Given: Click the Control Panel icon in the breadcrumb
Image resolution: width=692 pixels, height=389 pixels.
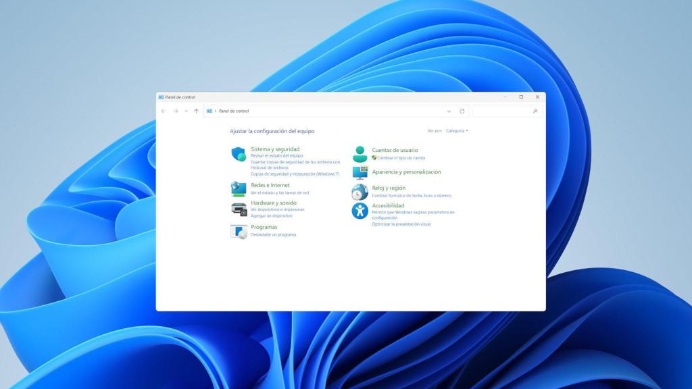Looking at the screenshot, I should pyautogui.click(x=209, y=111).
